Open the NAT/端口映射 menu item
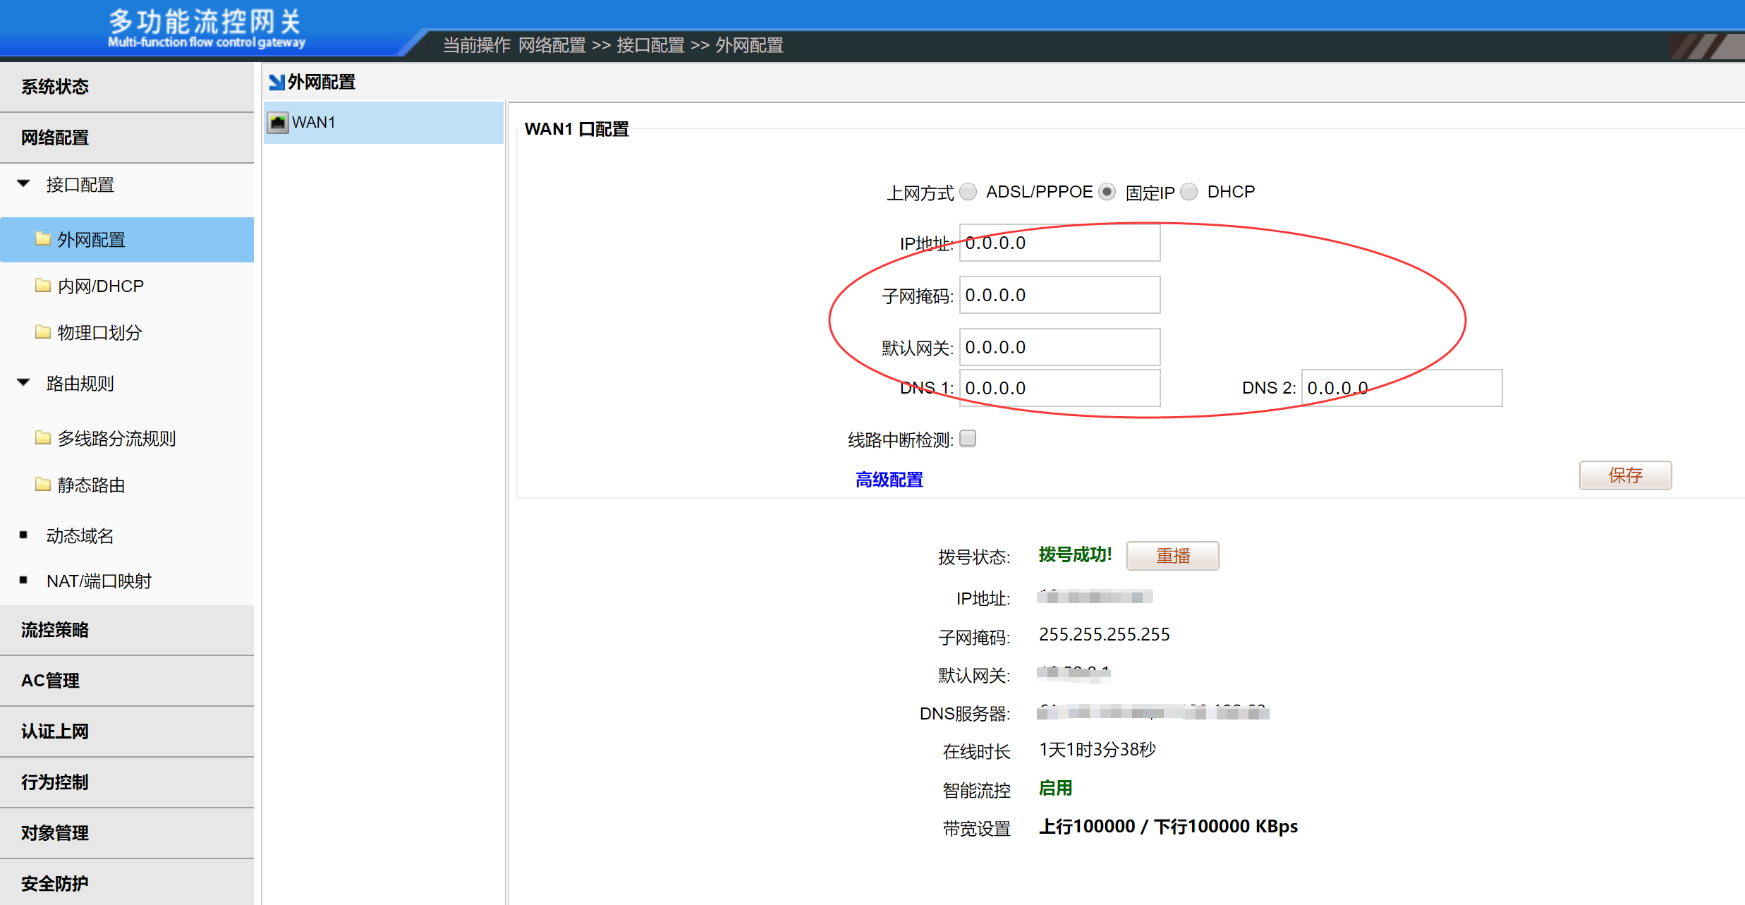Image resolution: width=1745 pixels, height=905 pixels. [x=99, y=581]
